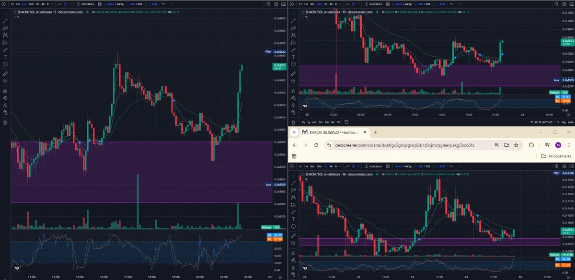The width and height of the screenshot is (575, 280).
Task: Open settings gear in top-right 15m chart
Action: 564,4
